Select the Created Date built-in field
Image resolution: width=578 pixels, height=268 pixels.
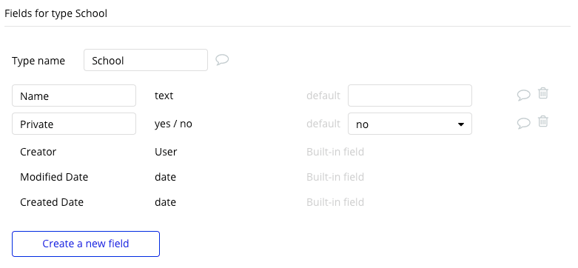click(x=52, y=202)
